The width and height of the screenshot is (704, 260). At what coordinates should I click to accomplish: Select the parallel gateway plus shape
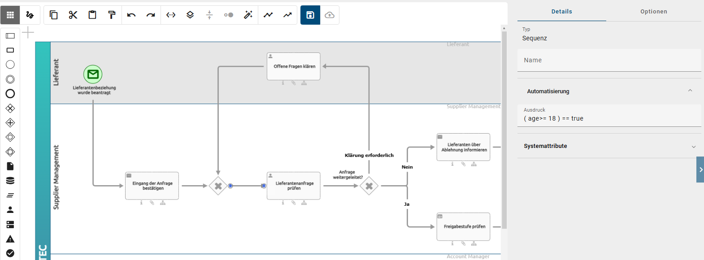(x=10, y=123)
